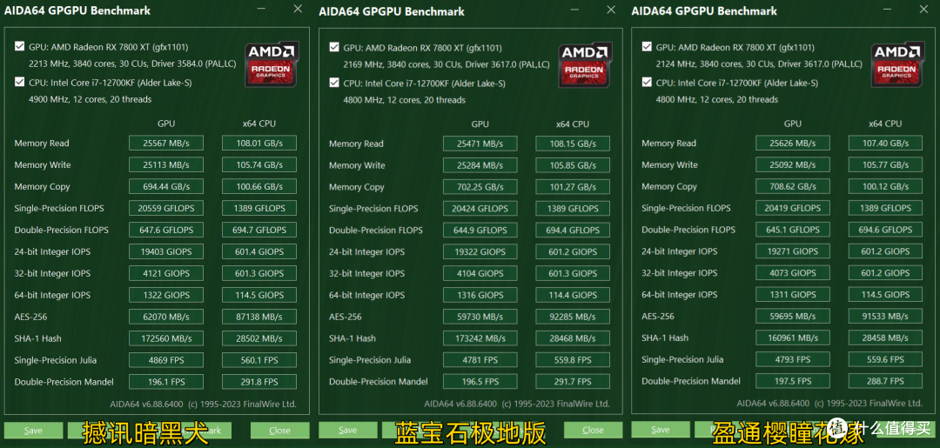Image resolution: width=940 pixels, height=448 pixels.
Task: Save results in the Driver 3584.0 window
Action: (33, 430)
